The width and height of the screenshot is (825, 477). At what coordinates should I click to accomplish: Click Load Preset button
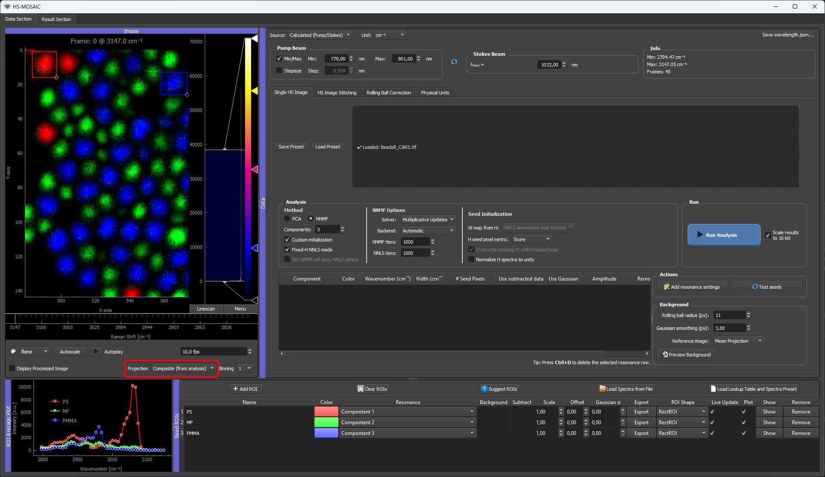coord(328,147)
